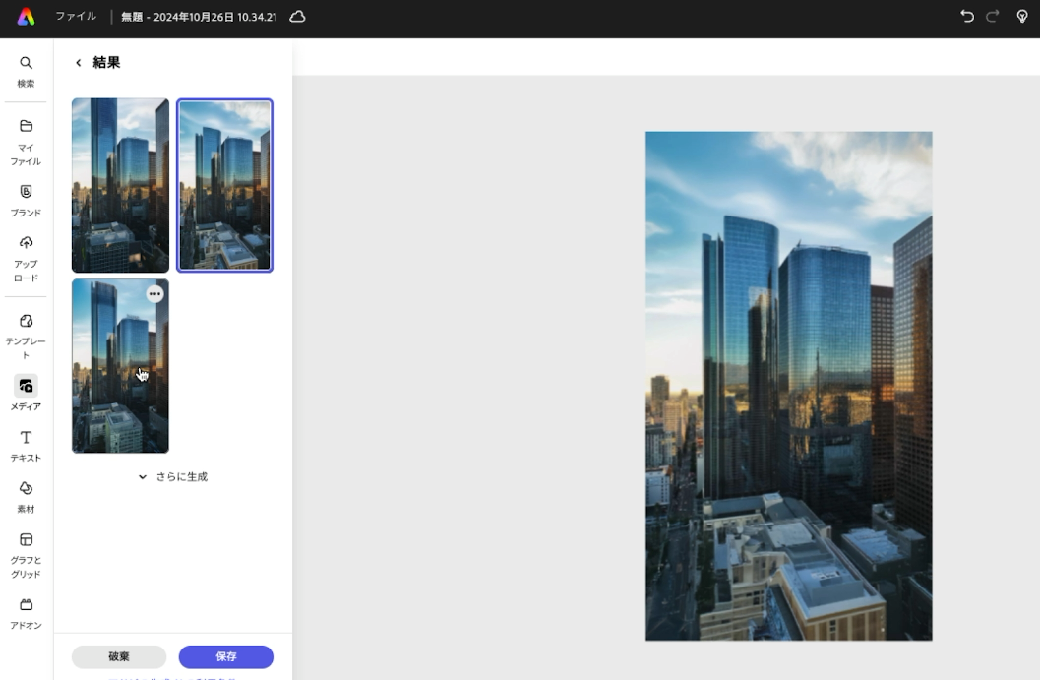
Task: Open My Files (マイファイル) in sidebar
Action: pos(26,141)
